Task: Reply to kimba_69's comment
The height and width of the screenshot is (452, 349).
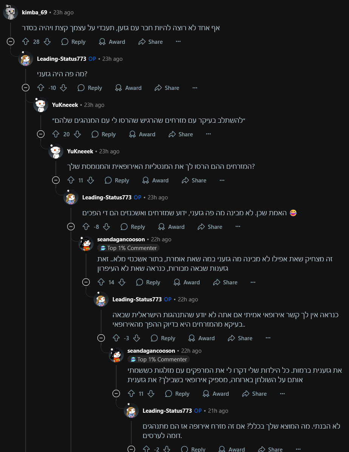Action: [x=74, y=42]
